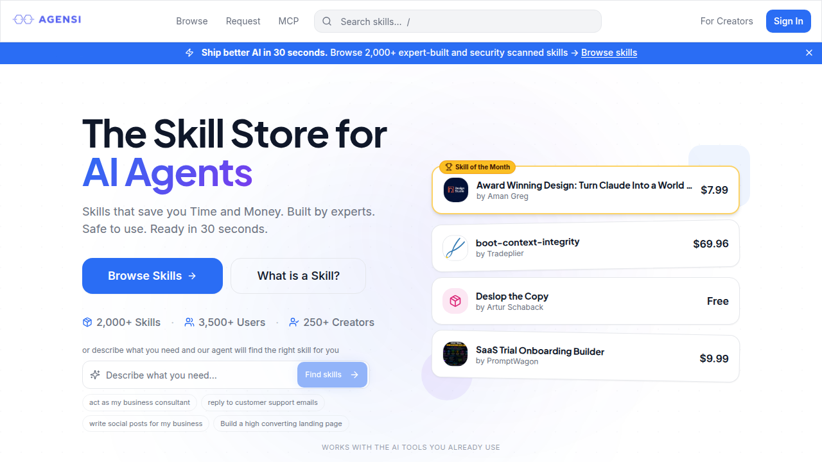Image resolution: width=822 pixels, height=462 pixels.
Task: Select 'act as my business consultant' suggestion
Action: point(139,402)
